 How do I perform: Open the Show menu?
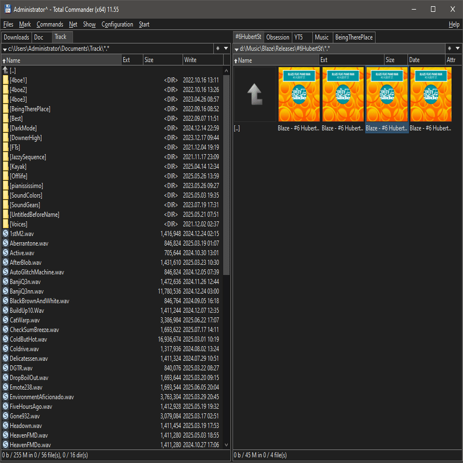click(89, 24)
